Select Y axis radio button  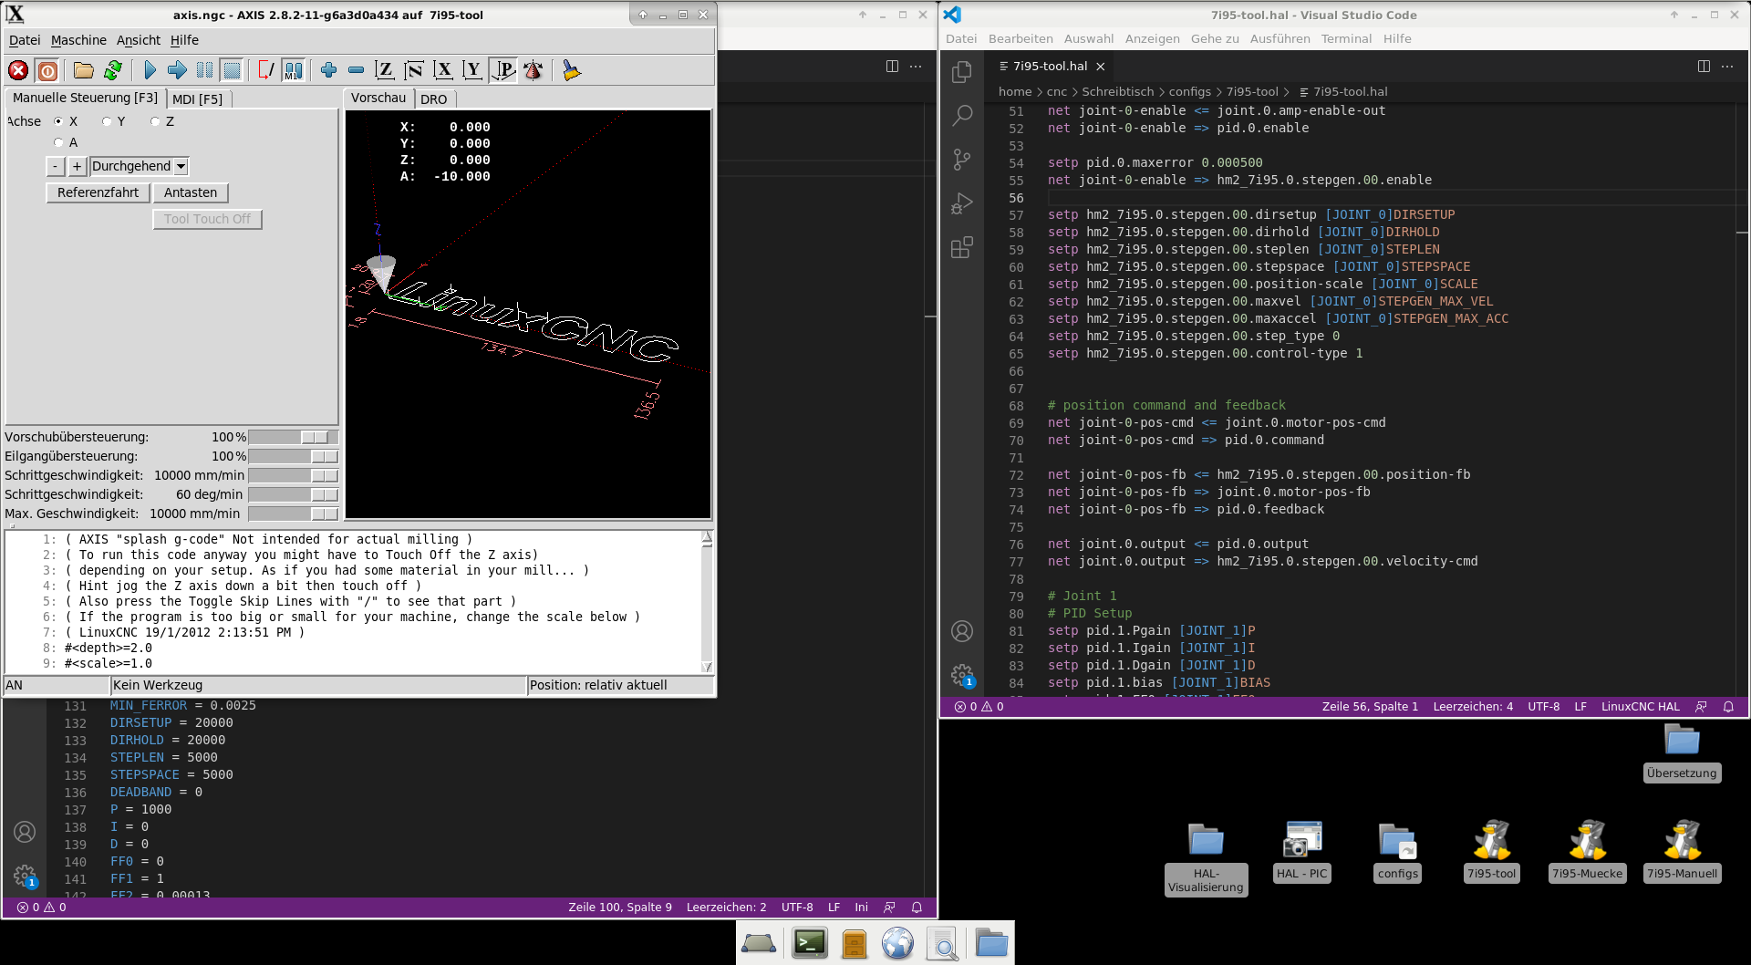pos(107,121)
